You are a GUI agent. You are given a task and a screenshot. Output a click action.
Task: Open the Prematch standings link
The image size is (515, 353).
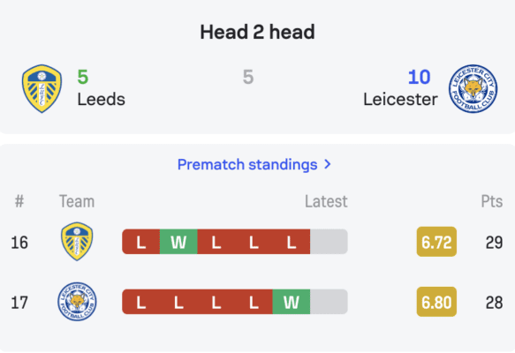[247, 164]
